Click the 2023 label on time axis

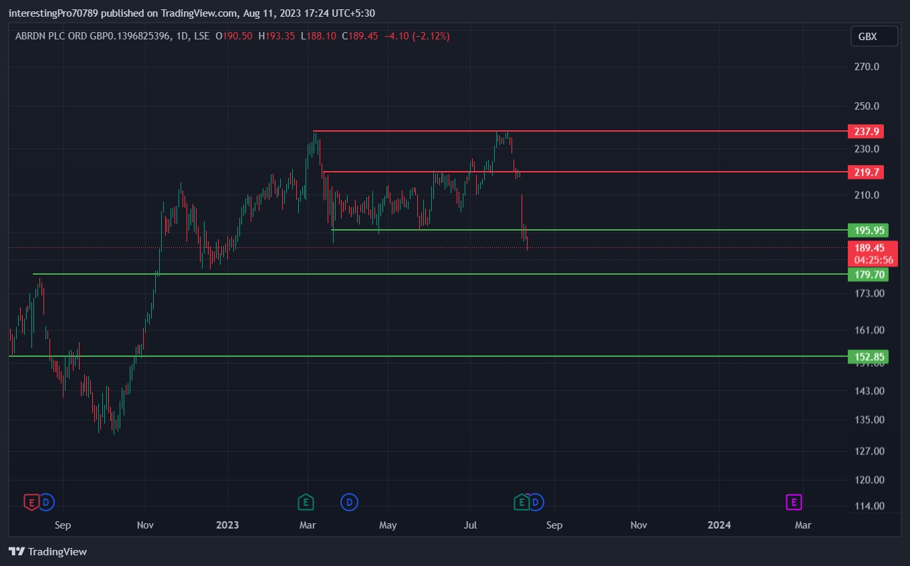tap(227, 525)
